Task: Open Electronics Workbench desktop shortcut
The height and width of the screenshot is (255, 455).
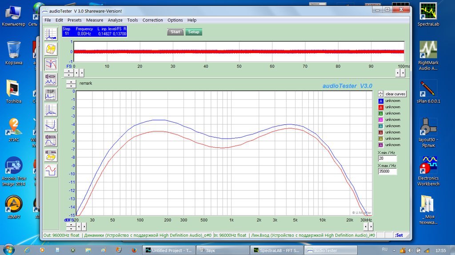Action: [428, 171]
